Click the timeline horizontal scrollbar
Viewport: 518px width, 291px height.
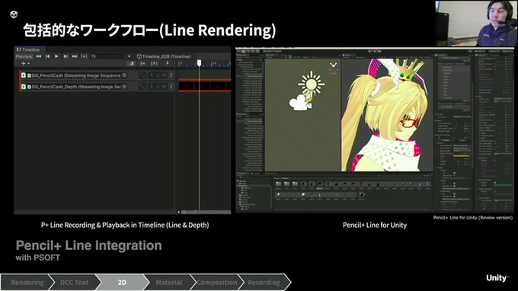206,212
